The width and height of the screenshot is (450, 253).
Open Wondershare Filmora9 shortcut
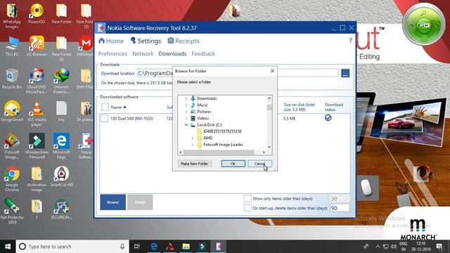pyautogui.click(x=37, y=146)
